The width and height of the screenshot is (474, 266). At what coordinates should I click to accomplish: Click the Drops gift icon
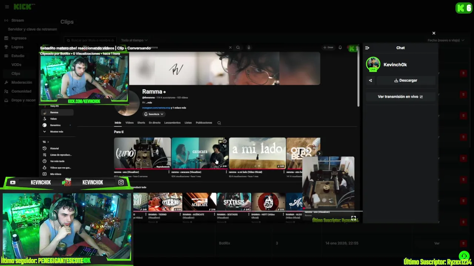(6, 100)
